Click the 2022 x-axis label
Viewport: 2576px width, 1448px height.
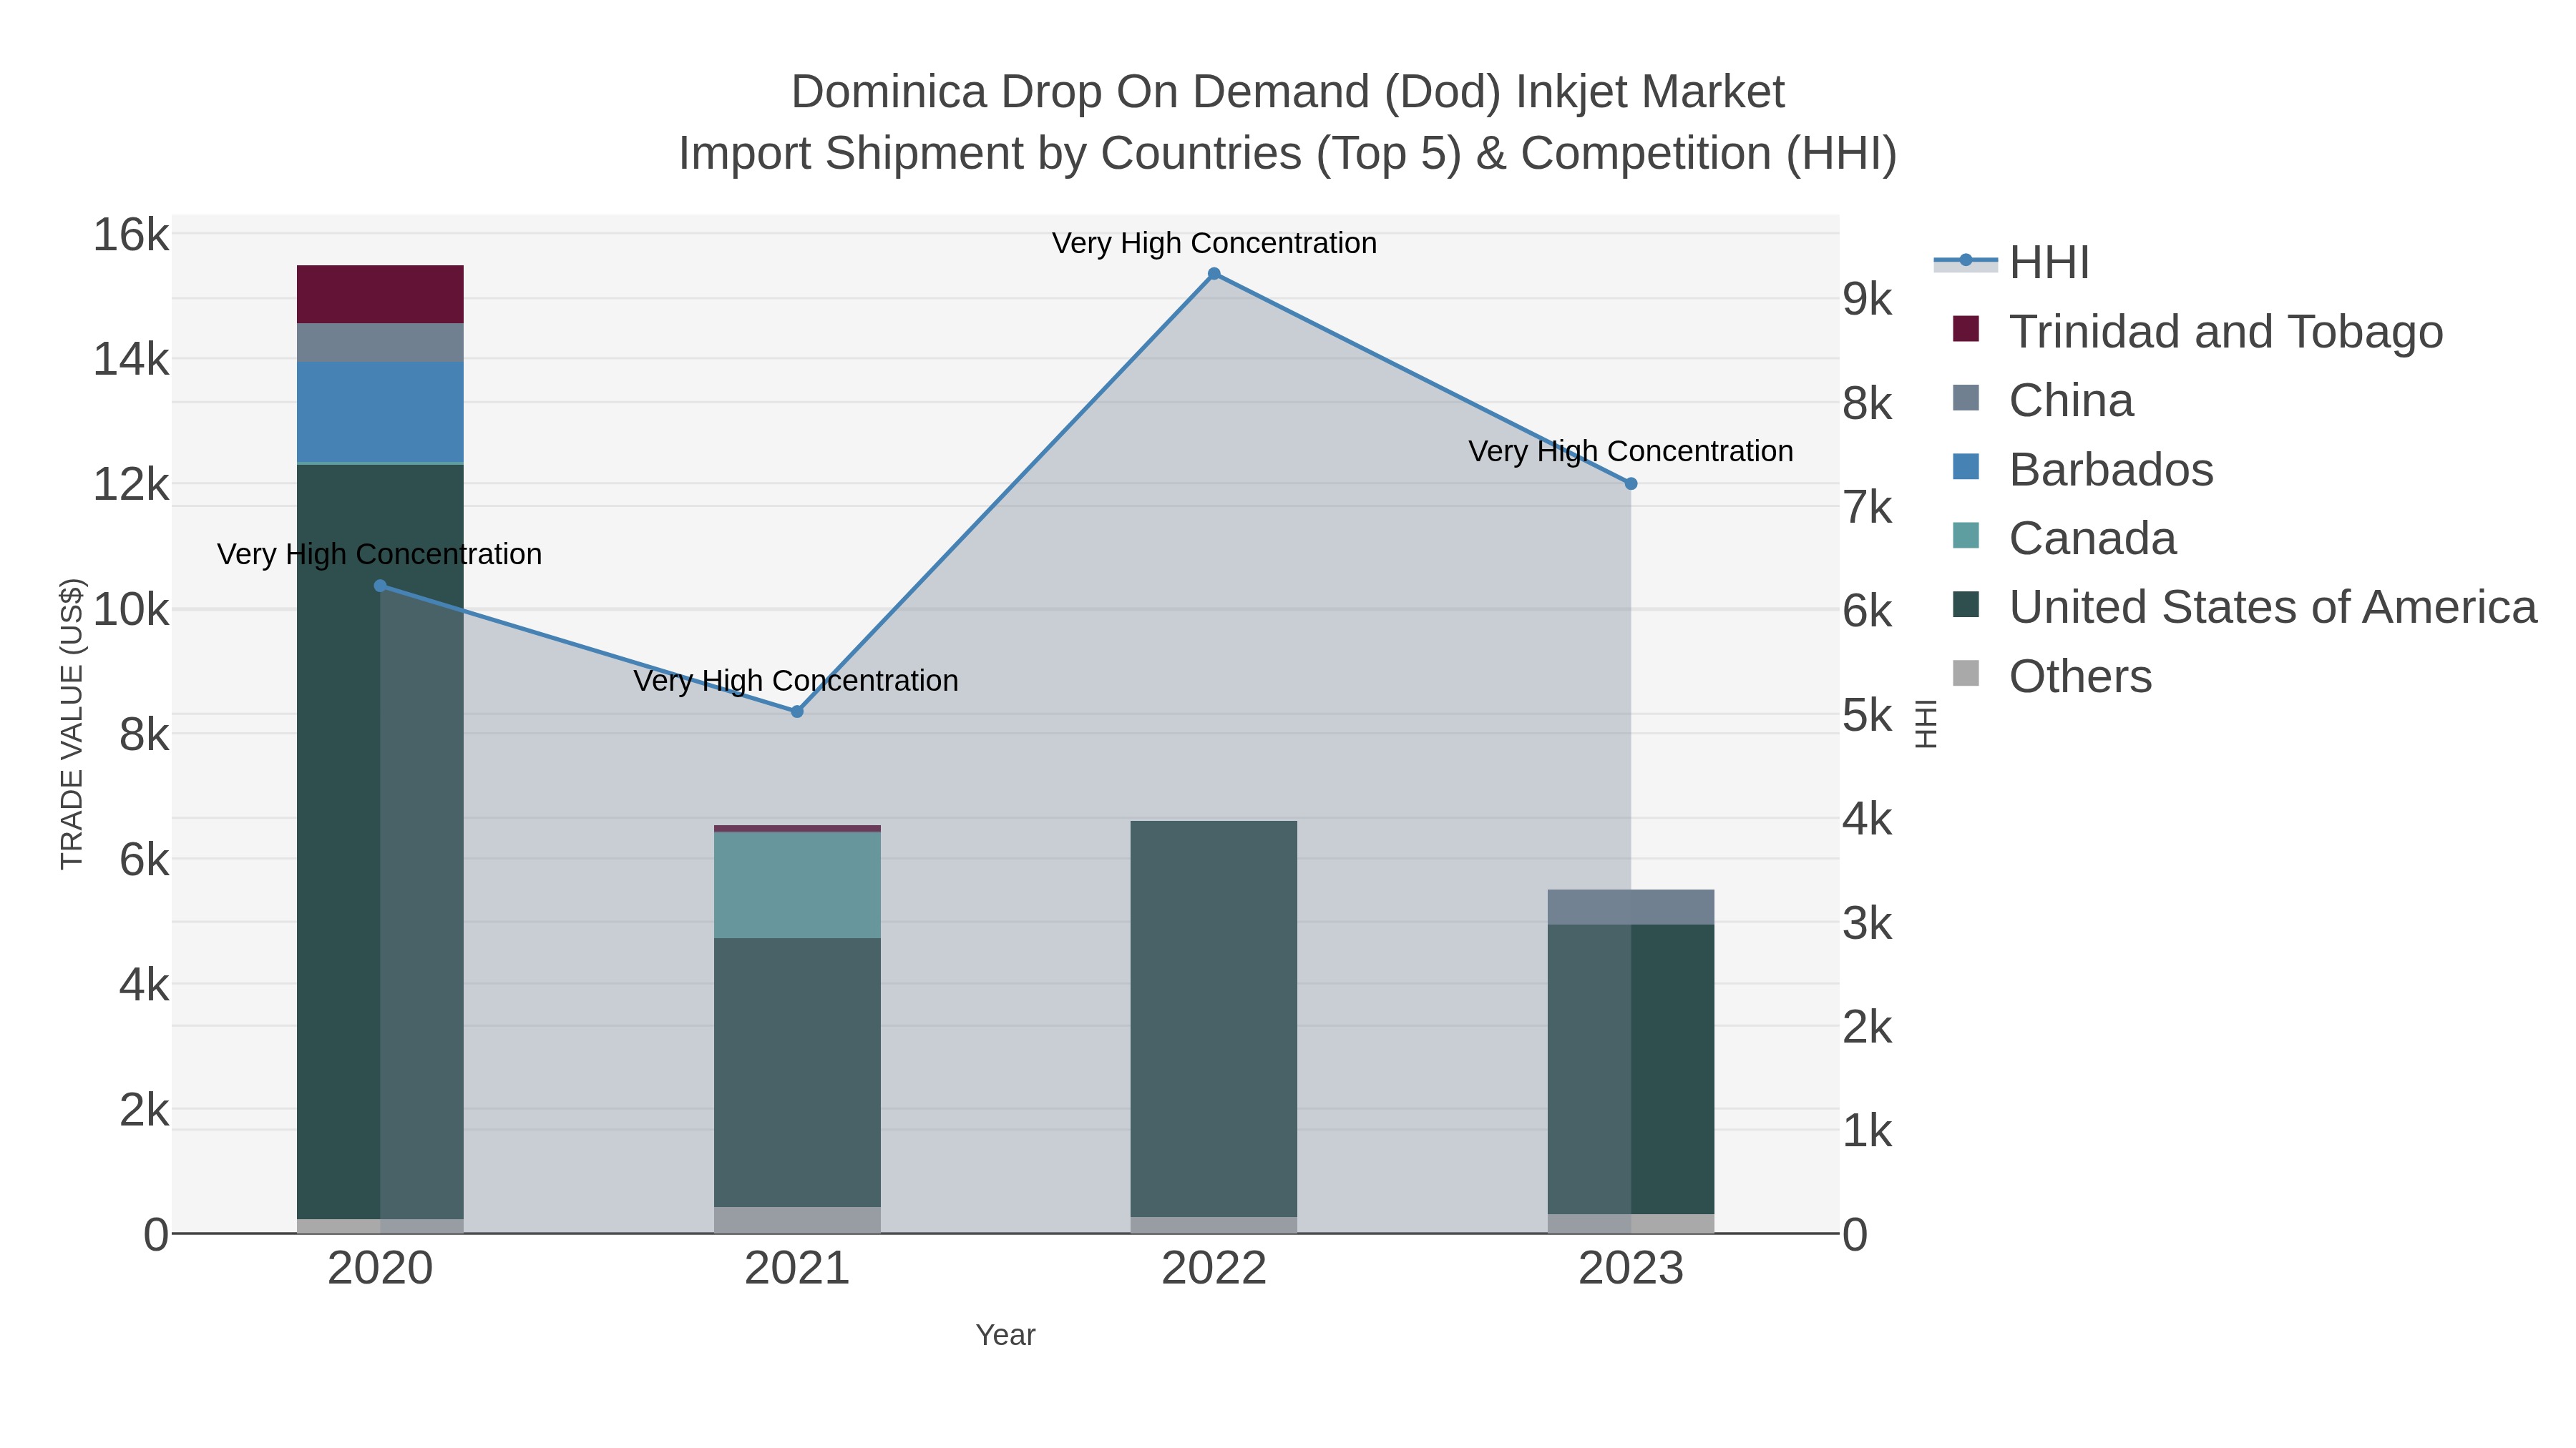point(1214,1269)
